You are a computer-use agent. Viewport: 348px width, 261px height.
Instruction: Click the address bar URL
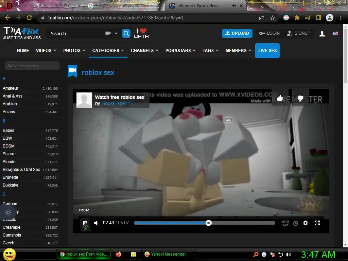point(116,18)
